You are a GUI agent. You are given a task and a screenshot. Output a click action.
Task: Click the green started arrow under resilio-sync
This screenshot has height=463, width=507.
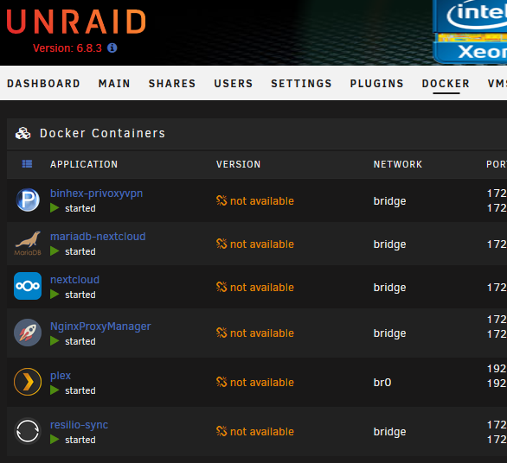(55, 440)
